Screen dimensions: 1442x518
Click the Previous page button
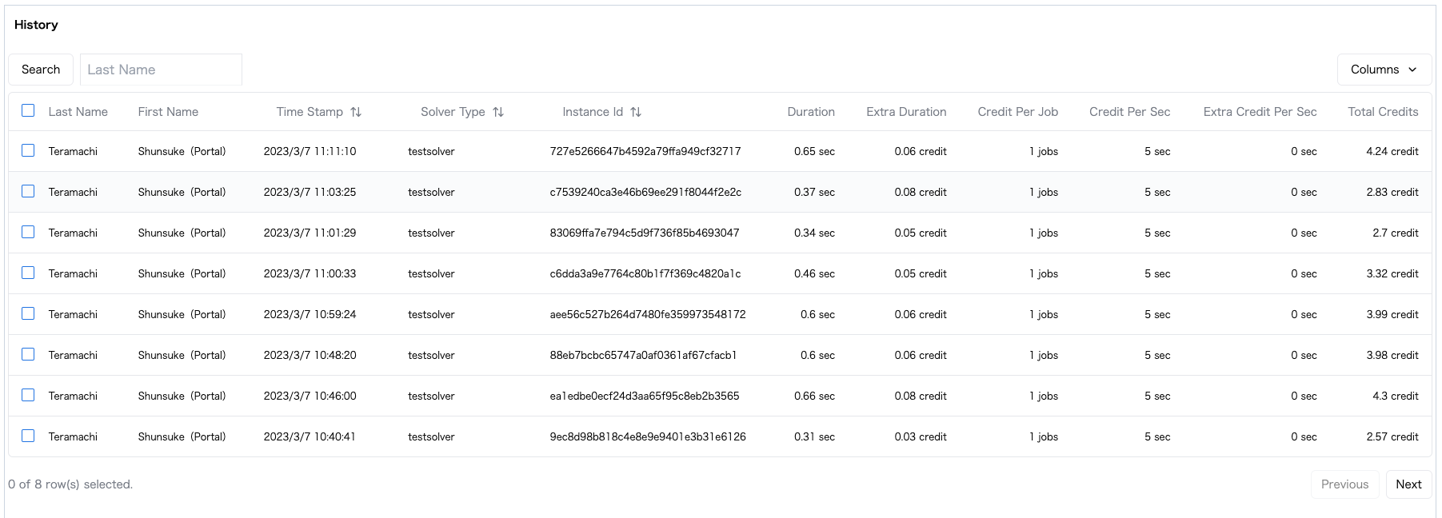tap(1344, 484)
